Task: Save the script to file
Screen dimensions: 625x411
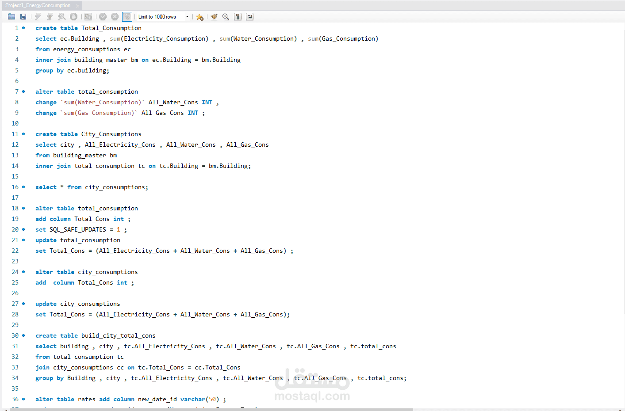Action: point(23,17)
